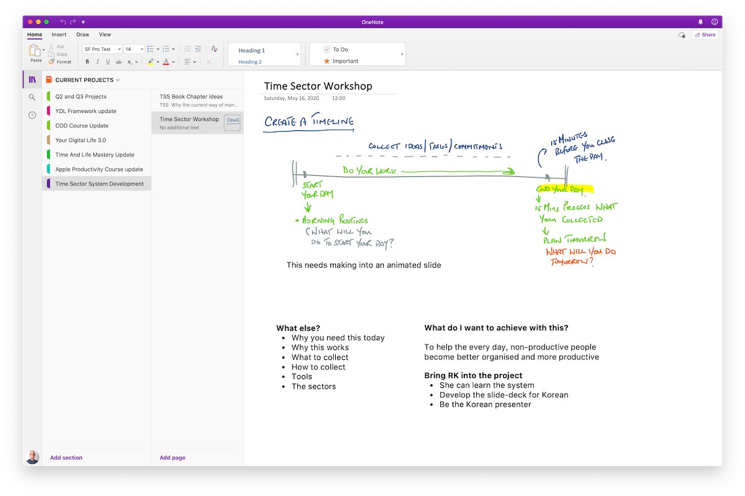Viewport: 745px width, 496px height.
Task: Switch to the Home tab
Action: click(35, 35)
